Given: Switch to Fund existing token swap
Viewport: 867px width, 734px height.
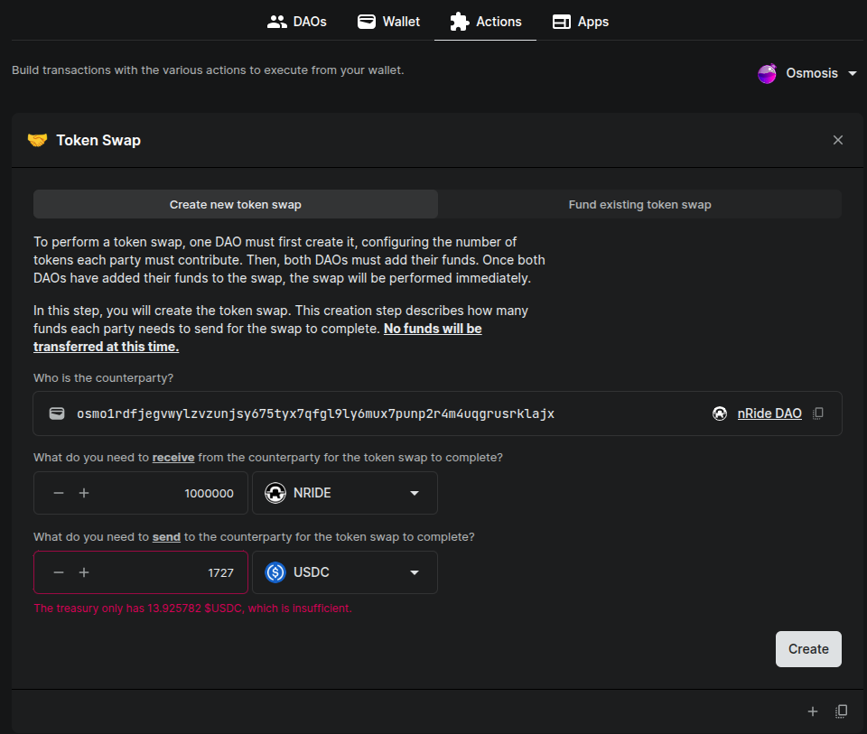Looking at the screenshot, I should click(639, 205).
